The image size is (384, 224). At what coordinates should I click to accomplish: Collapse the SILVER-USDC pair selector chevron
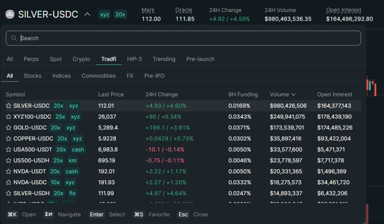pyautogui.click(x=87, y=14)
